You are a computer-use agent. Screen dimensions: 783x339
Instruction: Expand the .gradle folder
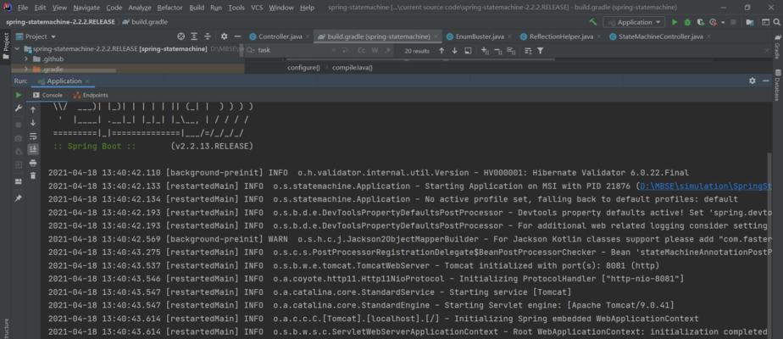[26, 69]
